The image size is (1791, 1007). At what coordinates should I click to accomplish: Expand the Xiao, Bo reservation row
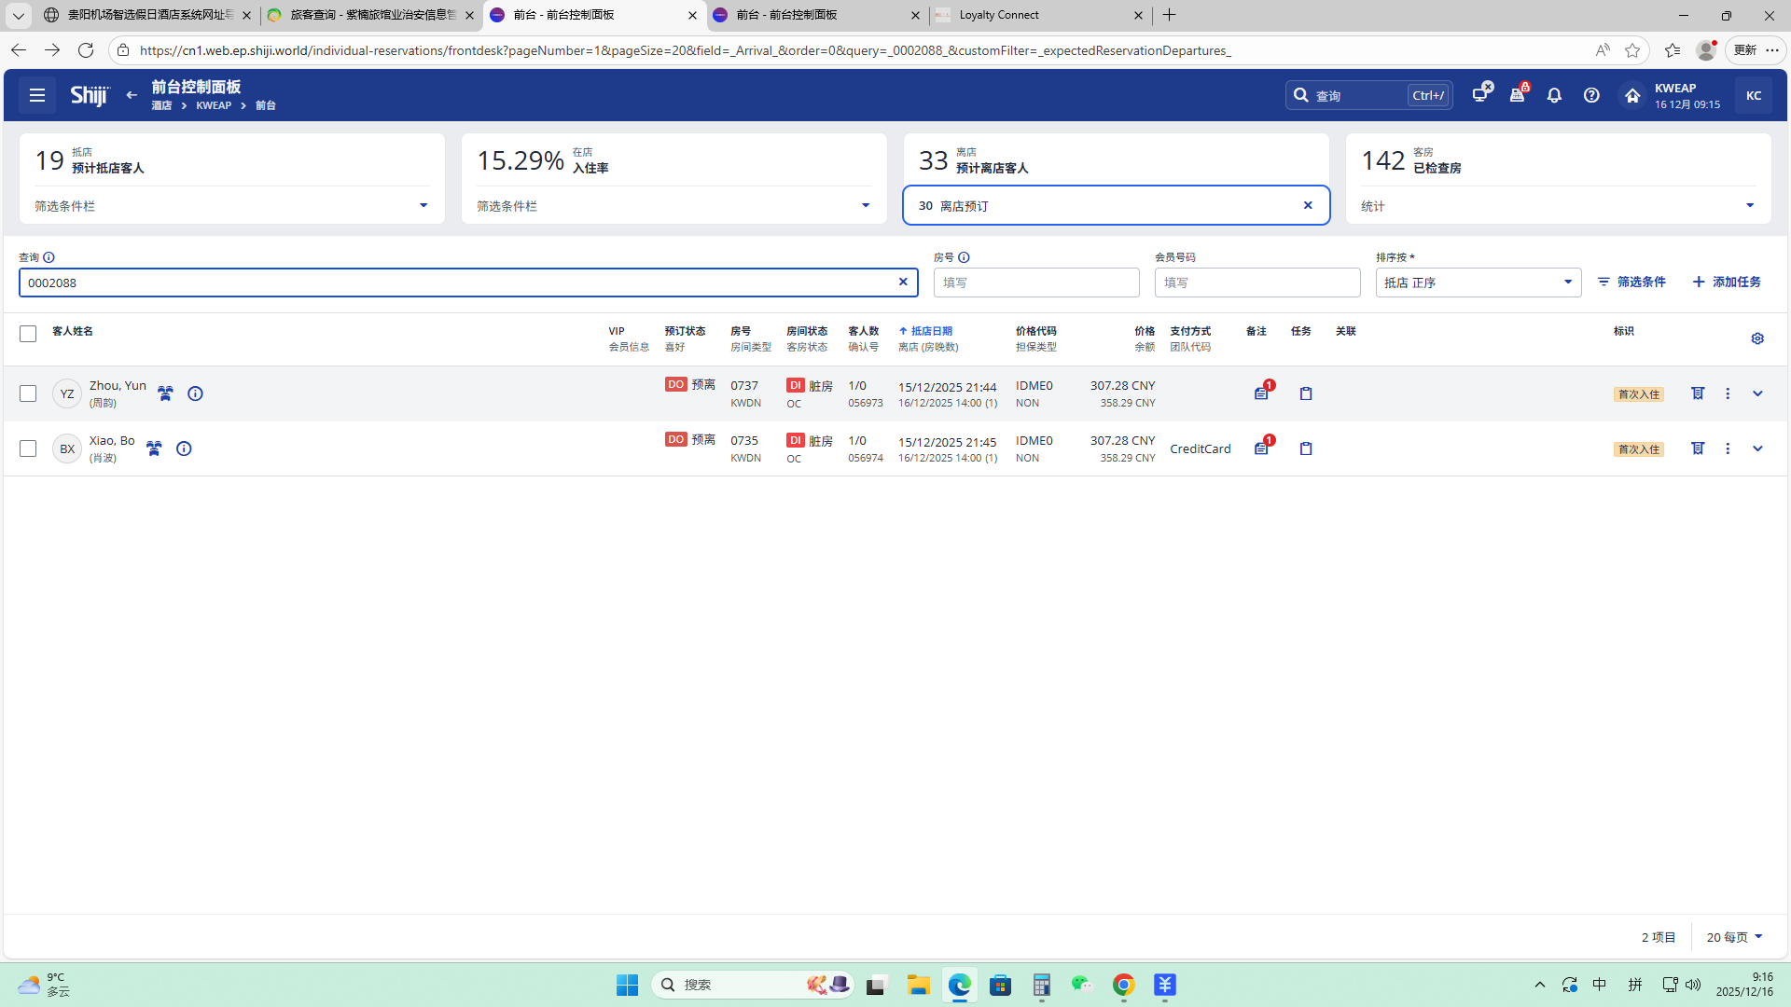click(1757, 448)
